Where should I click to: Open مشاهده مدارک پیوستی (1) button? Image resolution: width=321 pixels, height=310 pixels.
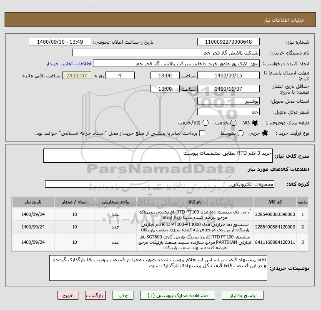pos(178,295)
